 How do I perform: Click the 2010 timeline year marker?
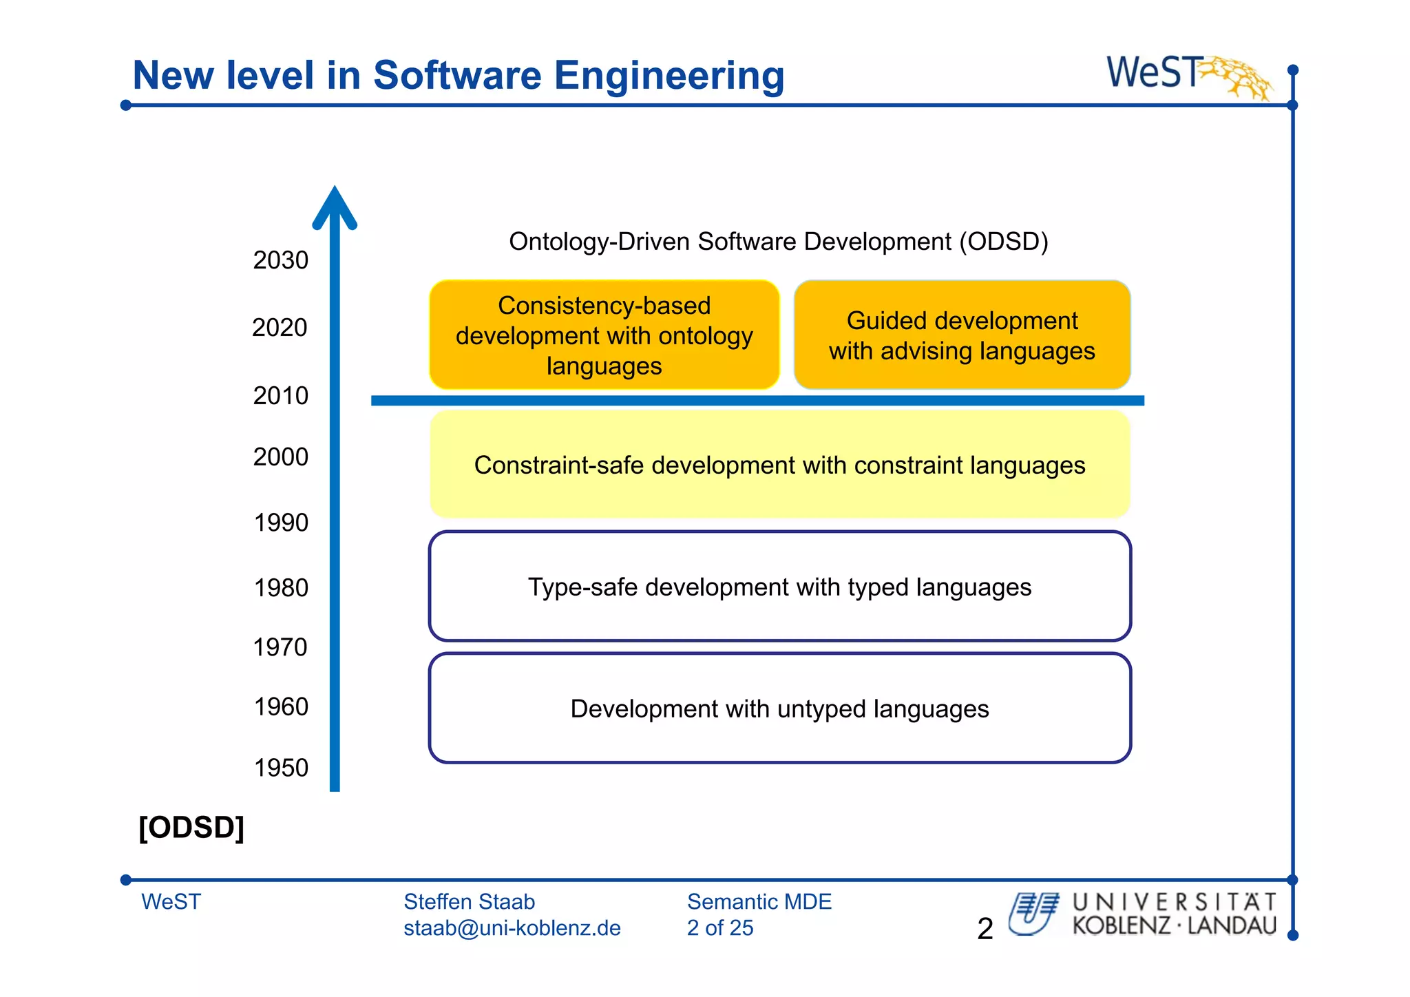tap(280, 396)
